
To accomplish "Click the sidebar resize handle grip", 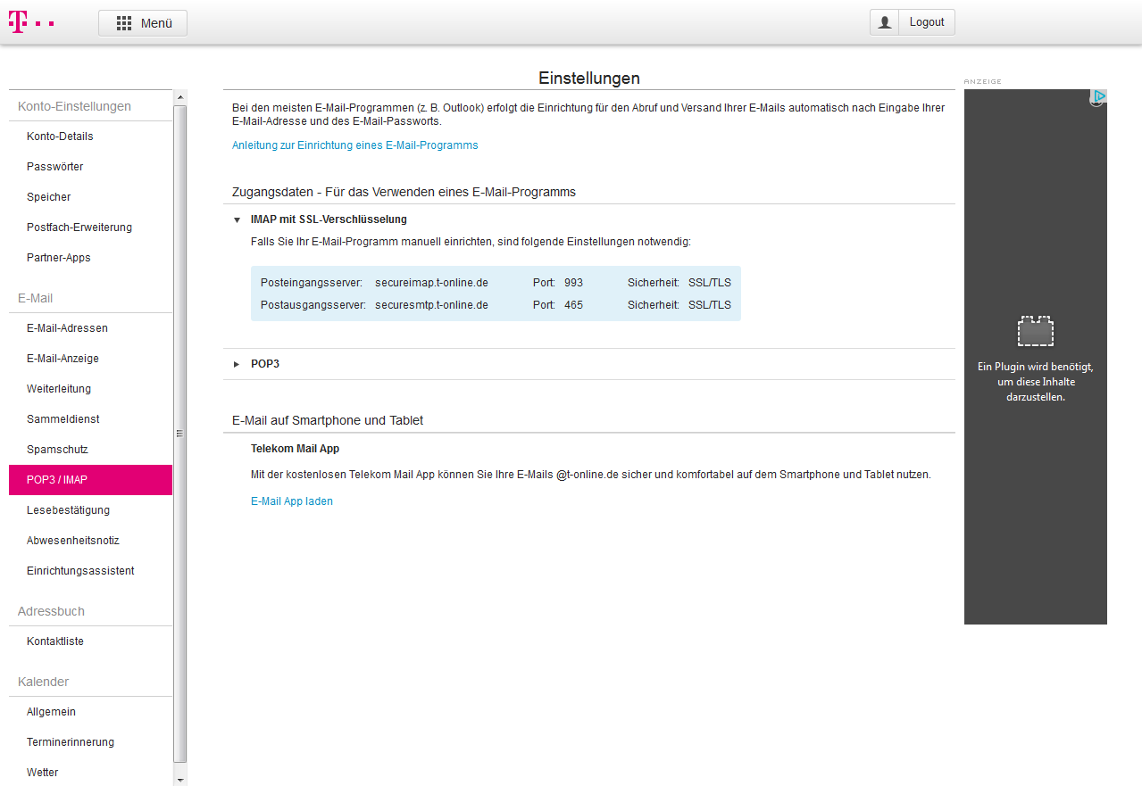I will coord(179,434).
